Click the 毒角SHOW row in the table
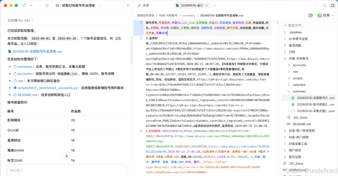 (x=67, y=150)
